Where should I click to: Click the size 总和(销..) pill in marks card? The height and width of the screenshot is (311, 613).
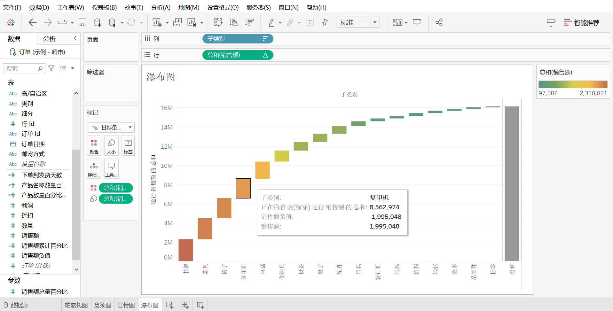[x=116, y=199]
